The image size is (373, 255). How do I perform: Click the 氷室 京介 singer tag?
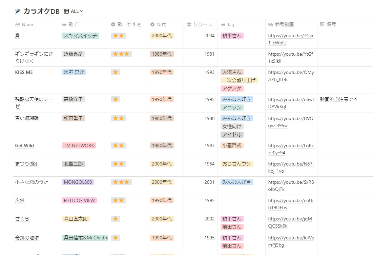(x=74, y=72)
